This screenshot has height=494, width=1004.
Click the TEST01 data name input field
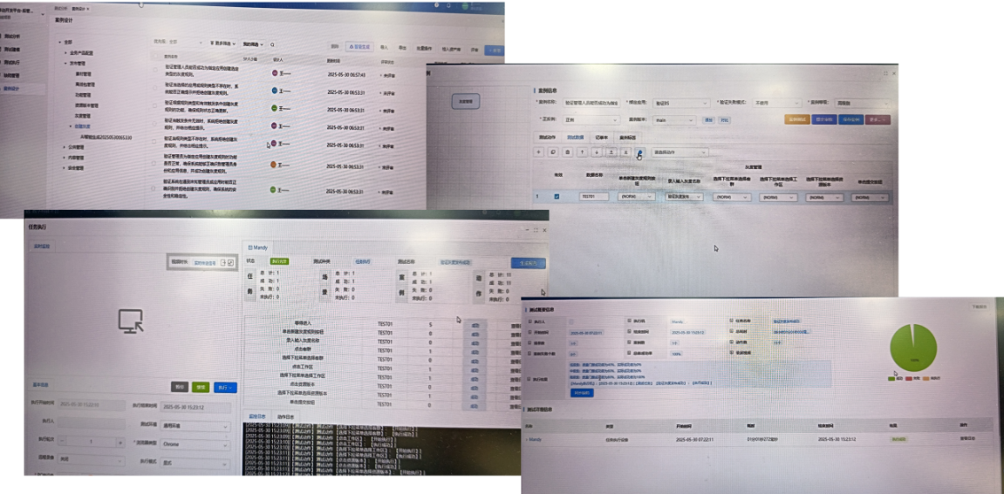point(594,197)
